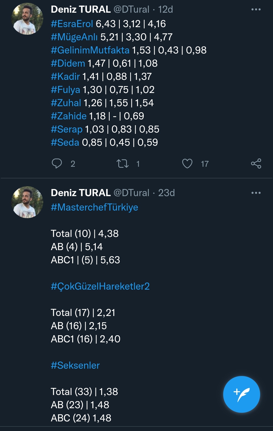Viewport: 273px width, 431px height.
Task: Open Deniz TURAL's name on the 12d tweet
Action: click(x=81, y=10)
